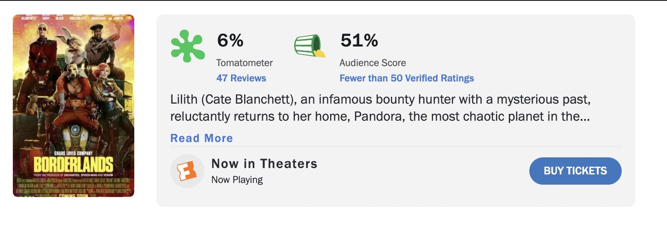Open the 47 Reviews link
Viewport: 667px width, 232px height.
tap(241, 78)
